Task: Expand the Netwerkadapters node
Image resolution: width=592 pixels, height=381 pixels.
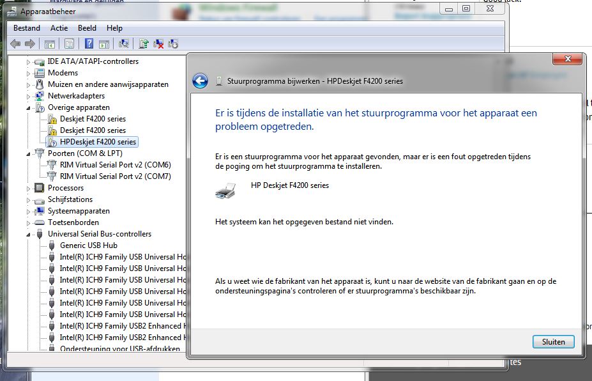Action: tap(28, 97)
